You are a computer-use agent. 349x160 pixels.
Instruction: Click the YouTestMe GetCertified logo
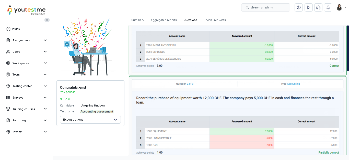27,10
